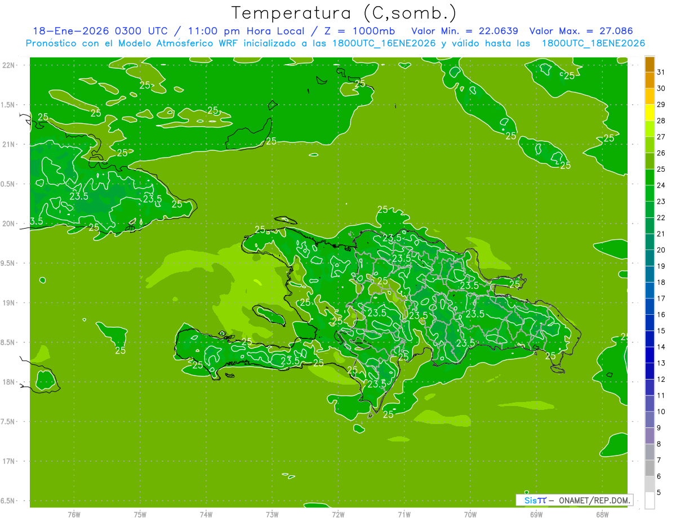Click the '21N' latitude axis label
The height and width of the screenshot is (522, 676).
coord(10,144)
